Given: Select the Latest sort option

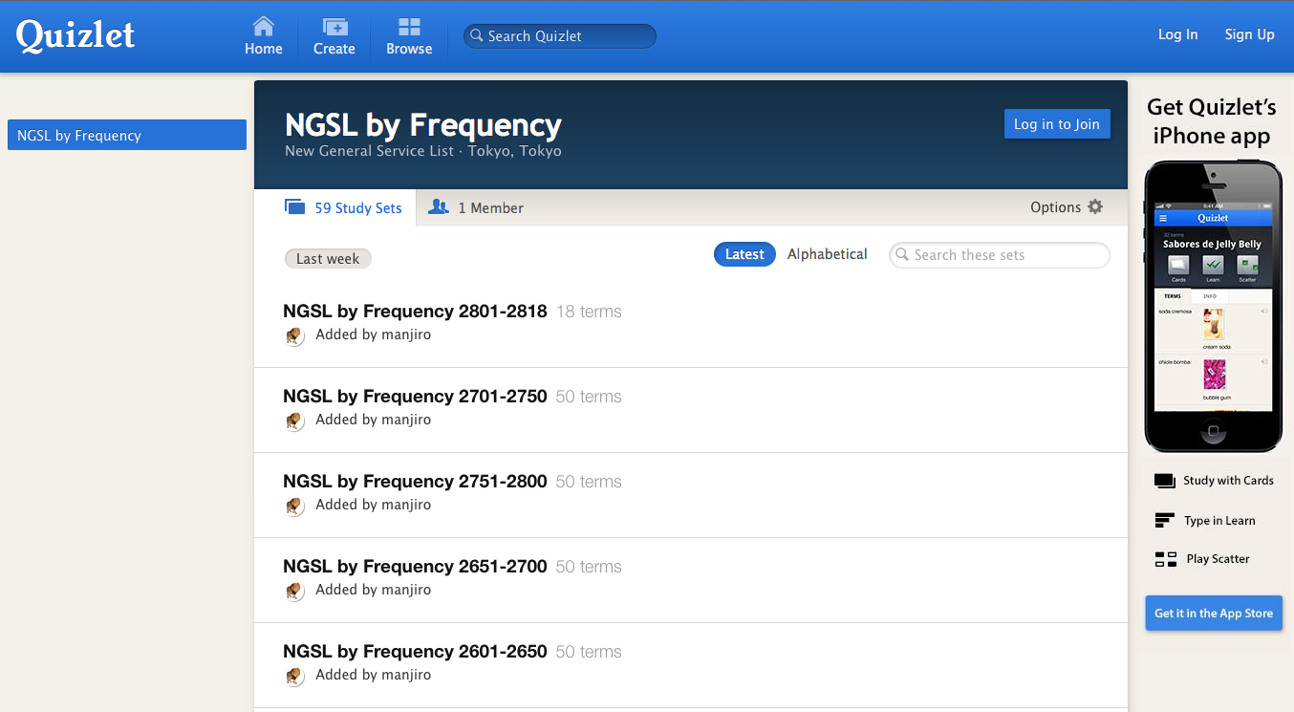Looking at the screenshot, I should 744,254.
